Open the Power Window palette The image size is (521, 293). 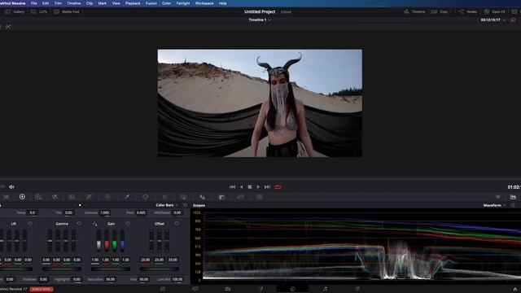146,197
